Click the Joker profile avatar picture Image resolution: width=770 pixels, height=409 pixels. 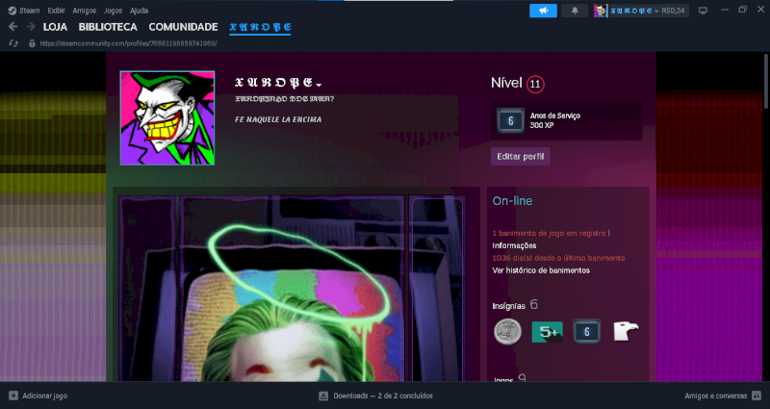[167, 117]
